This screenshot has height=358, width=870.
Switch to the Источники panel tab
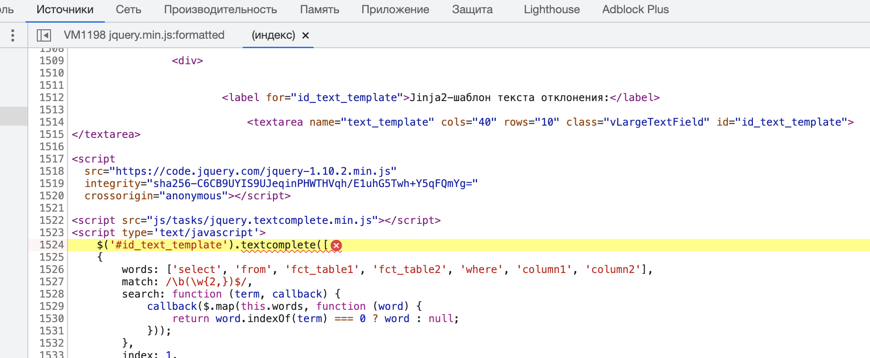(65, 9)
